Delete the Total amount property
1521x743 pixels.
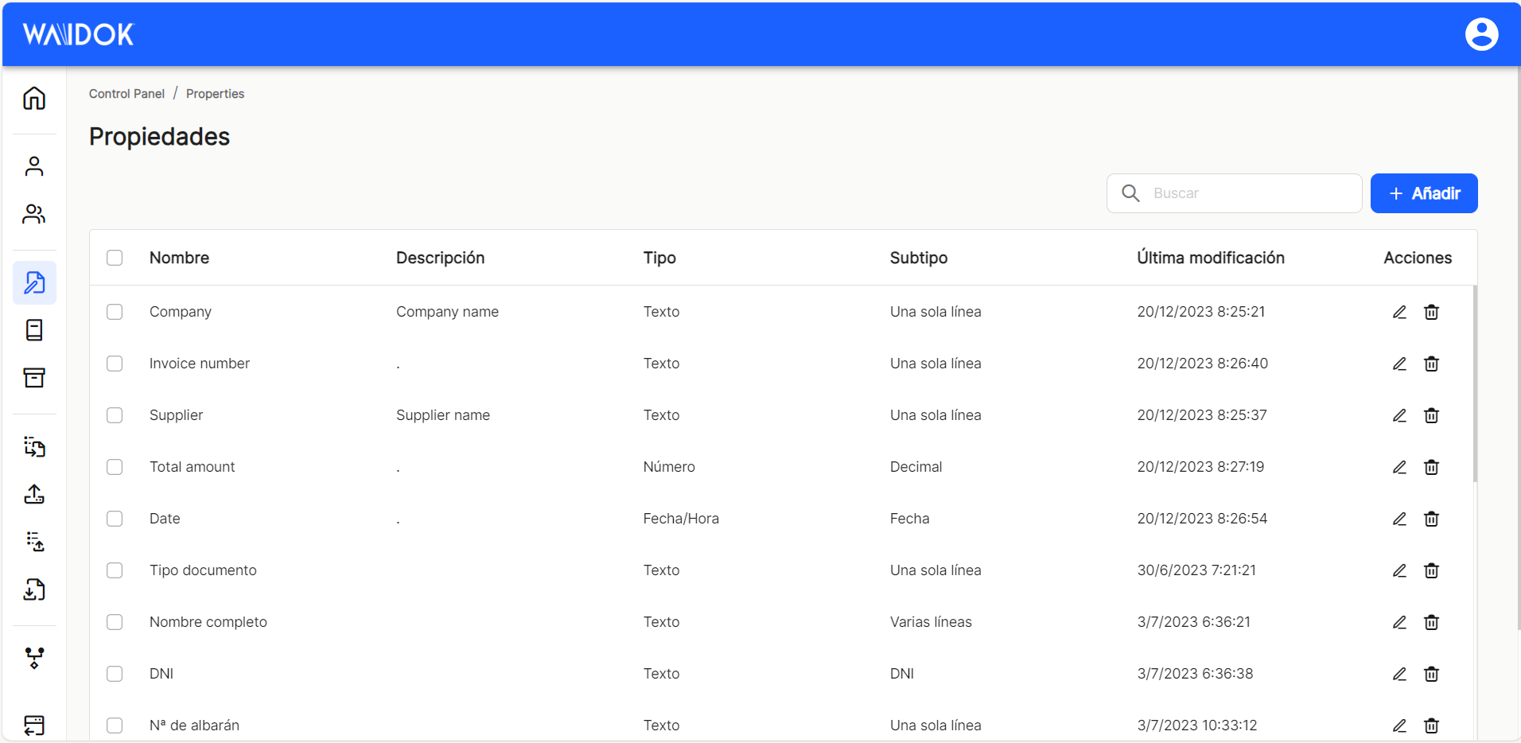coord(1431,467)
